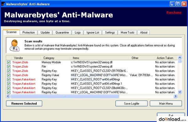Open the About tab
This screenshot has width=188, height=122.
pos(144,33)
